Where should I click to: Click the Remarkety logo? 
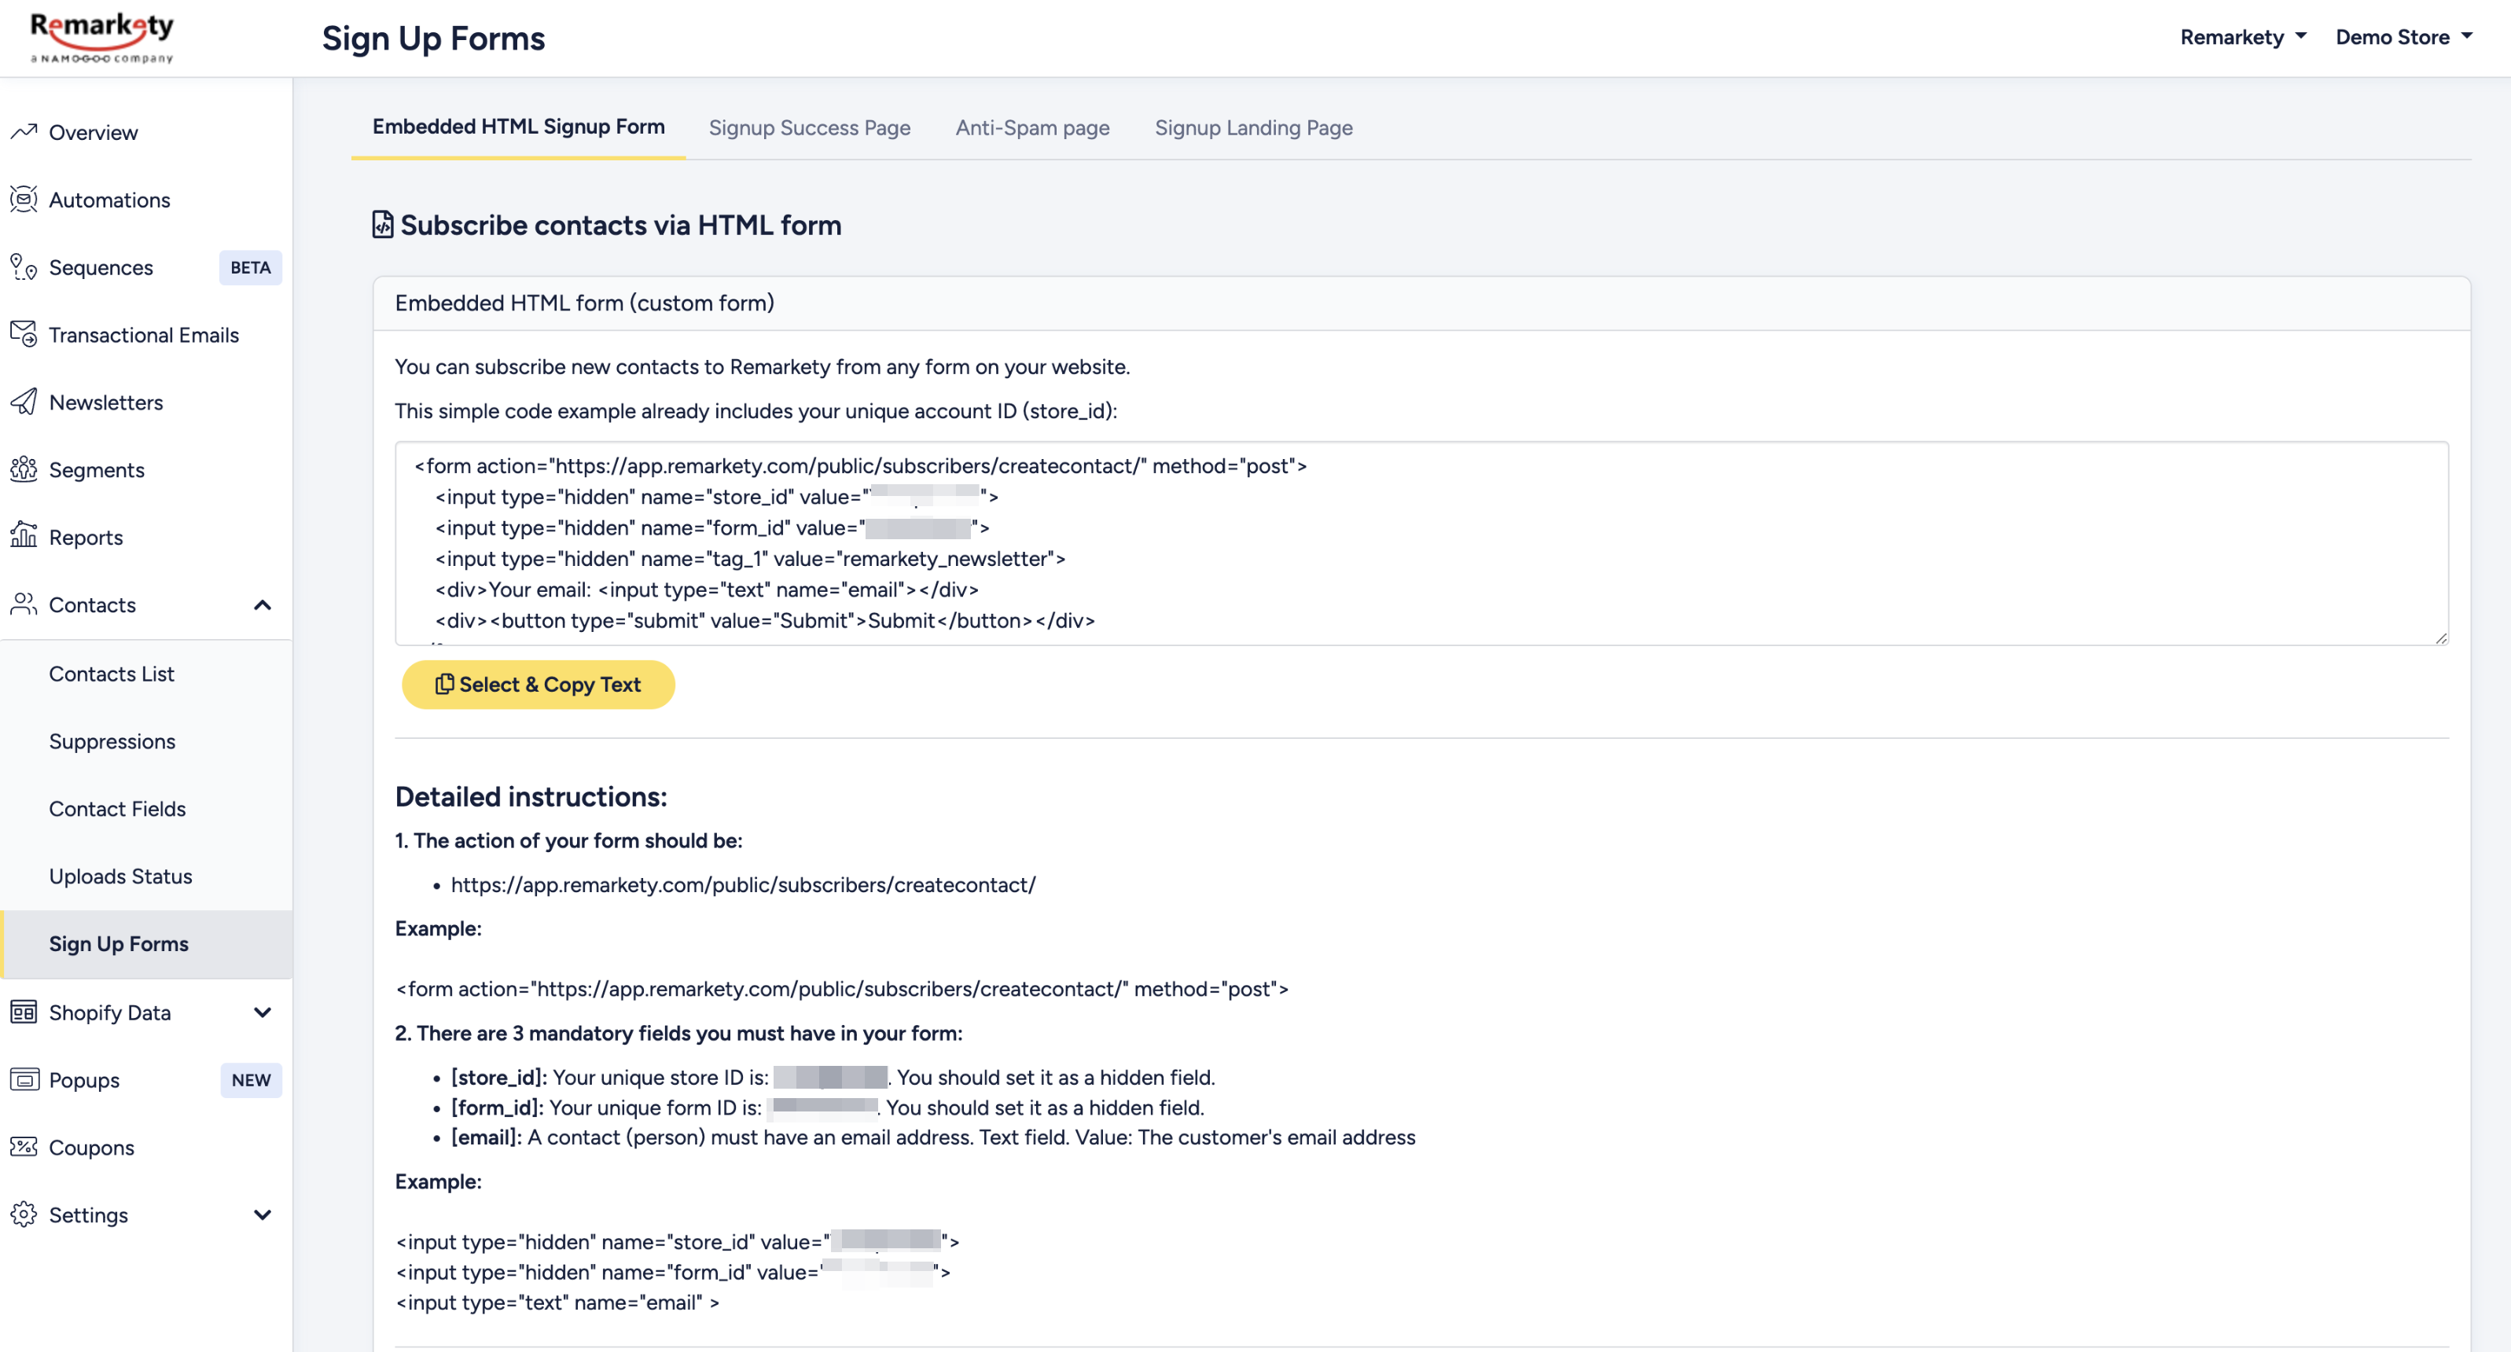(101, 37)
